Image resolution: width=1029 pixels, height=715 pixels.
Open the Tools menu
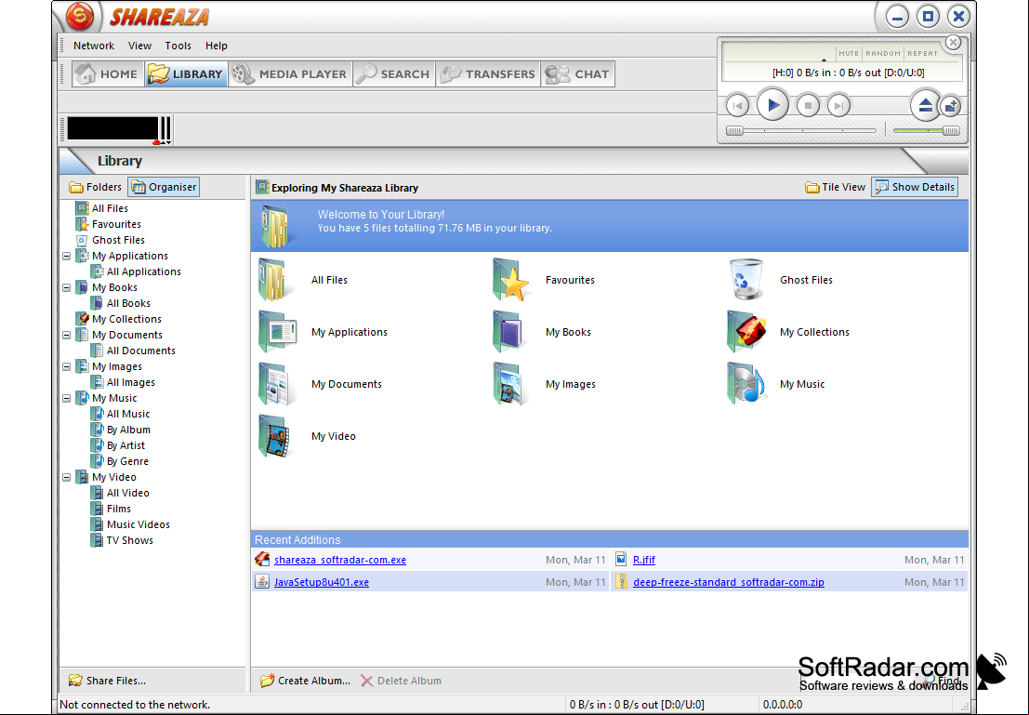pos(178,46)
